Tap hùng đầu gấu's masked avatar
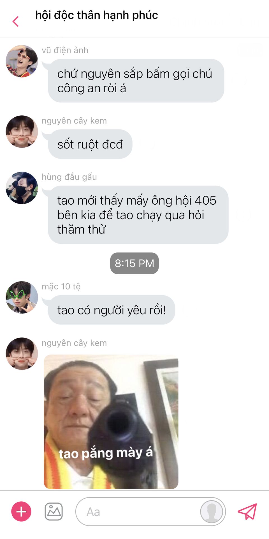Image resolution: width=269 pixels, height=539 pixels. coord(22,188)
